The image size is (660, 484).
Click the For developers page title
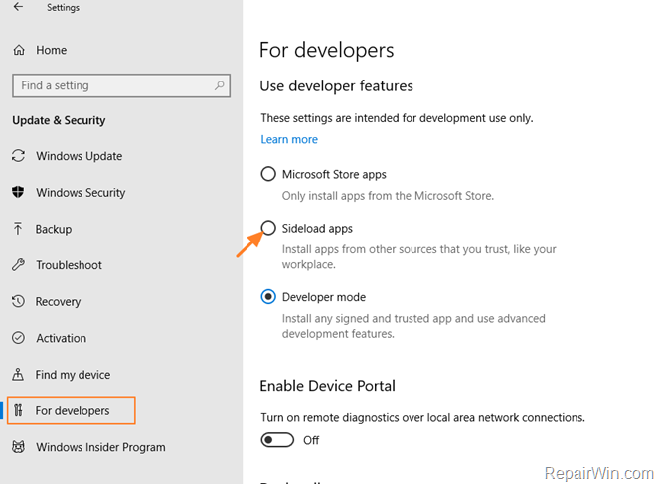pyautogui.click(x=327, y=50)
